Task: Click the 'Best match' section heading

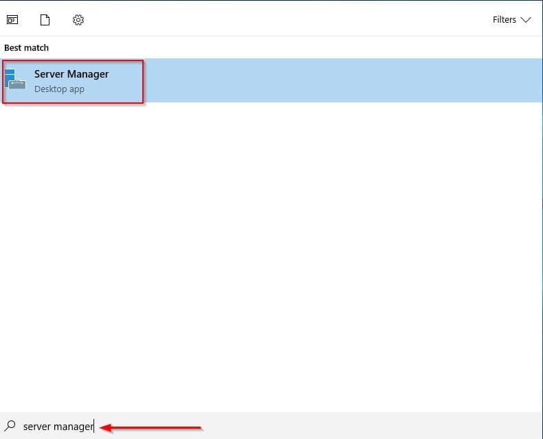Action: pos(26,48)
